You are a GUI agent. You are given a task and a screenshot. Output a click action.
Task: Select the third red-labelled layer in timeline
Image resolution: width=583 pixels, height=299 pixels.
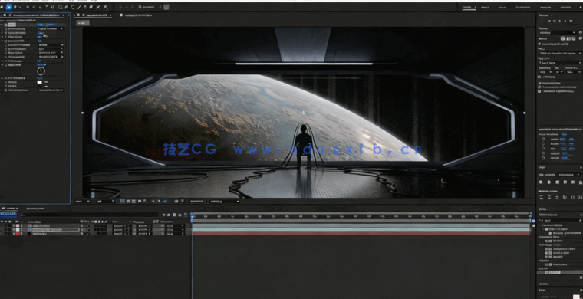pos(39,234)
